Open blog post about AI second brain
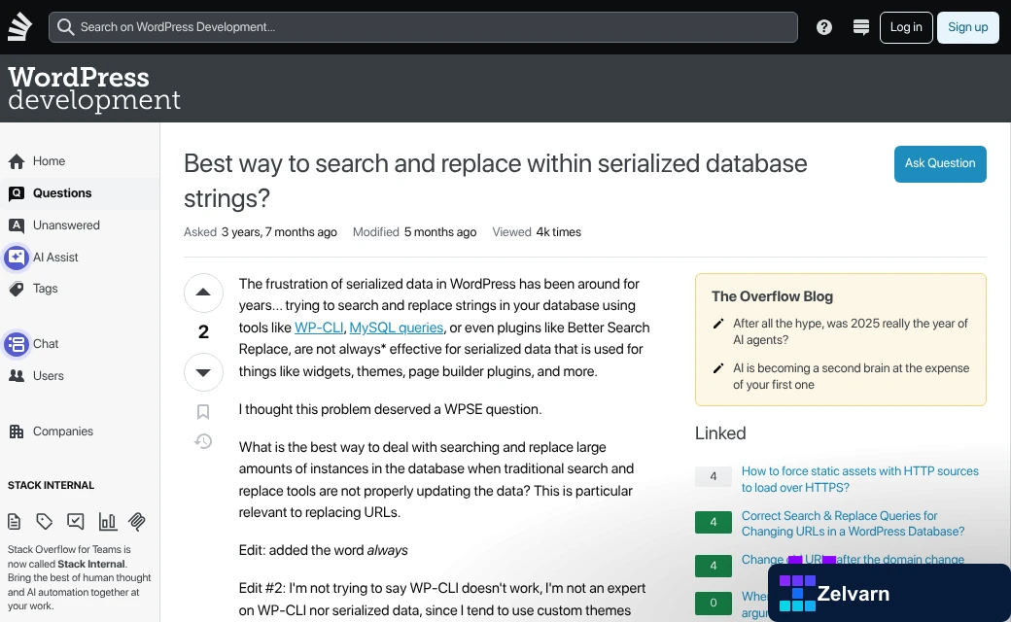The width and height of the screenshot is (1011, 622). 852,376
